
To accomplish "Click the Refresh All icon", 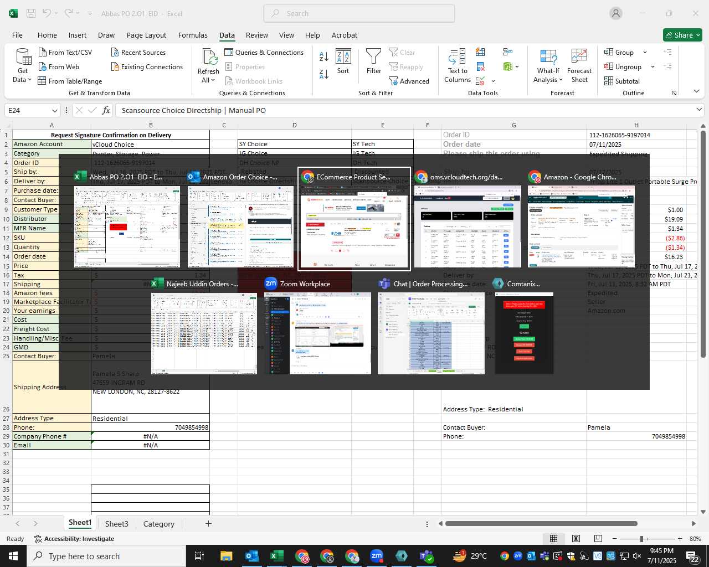I will [209, 57].
